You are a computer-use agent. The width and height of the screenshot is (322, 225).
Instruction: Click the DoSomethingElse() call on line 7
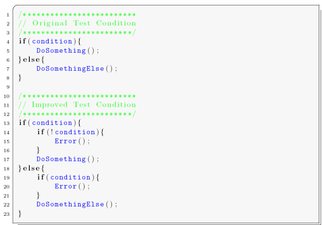click(77, 68)
